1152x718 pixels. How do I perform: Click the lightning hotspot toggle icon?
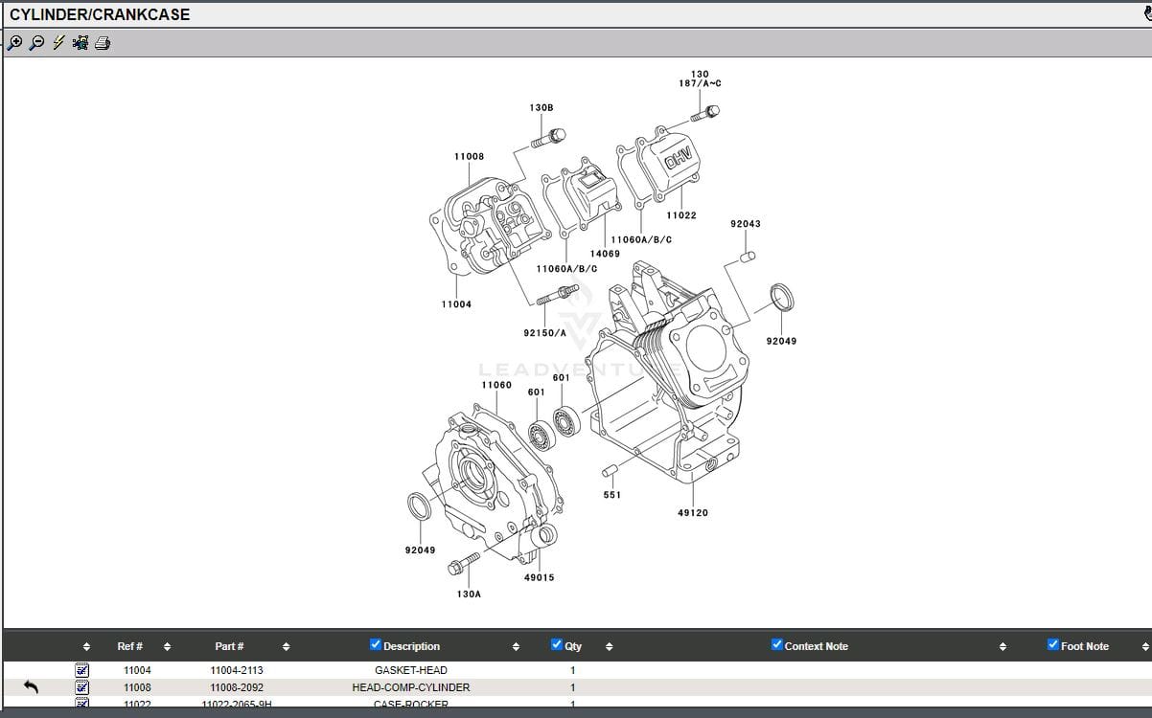tap(58, 42)
